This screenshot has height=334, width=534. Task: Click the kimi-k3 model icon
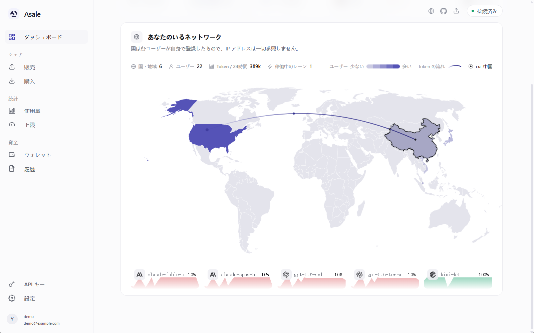(x=433, y=275)
